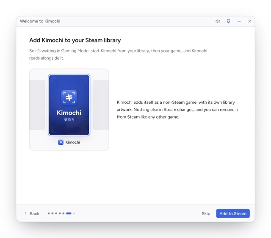Click the 'Welcome to Kimochi' window title

click(x=40, y=21)
